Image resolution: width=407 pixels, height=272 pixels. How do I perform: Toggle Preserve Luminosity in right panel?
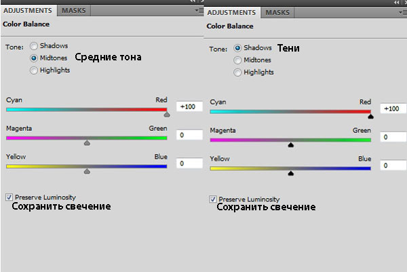213,199
